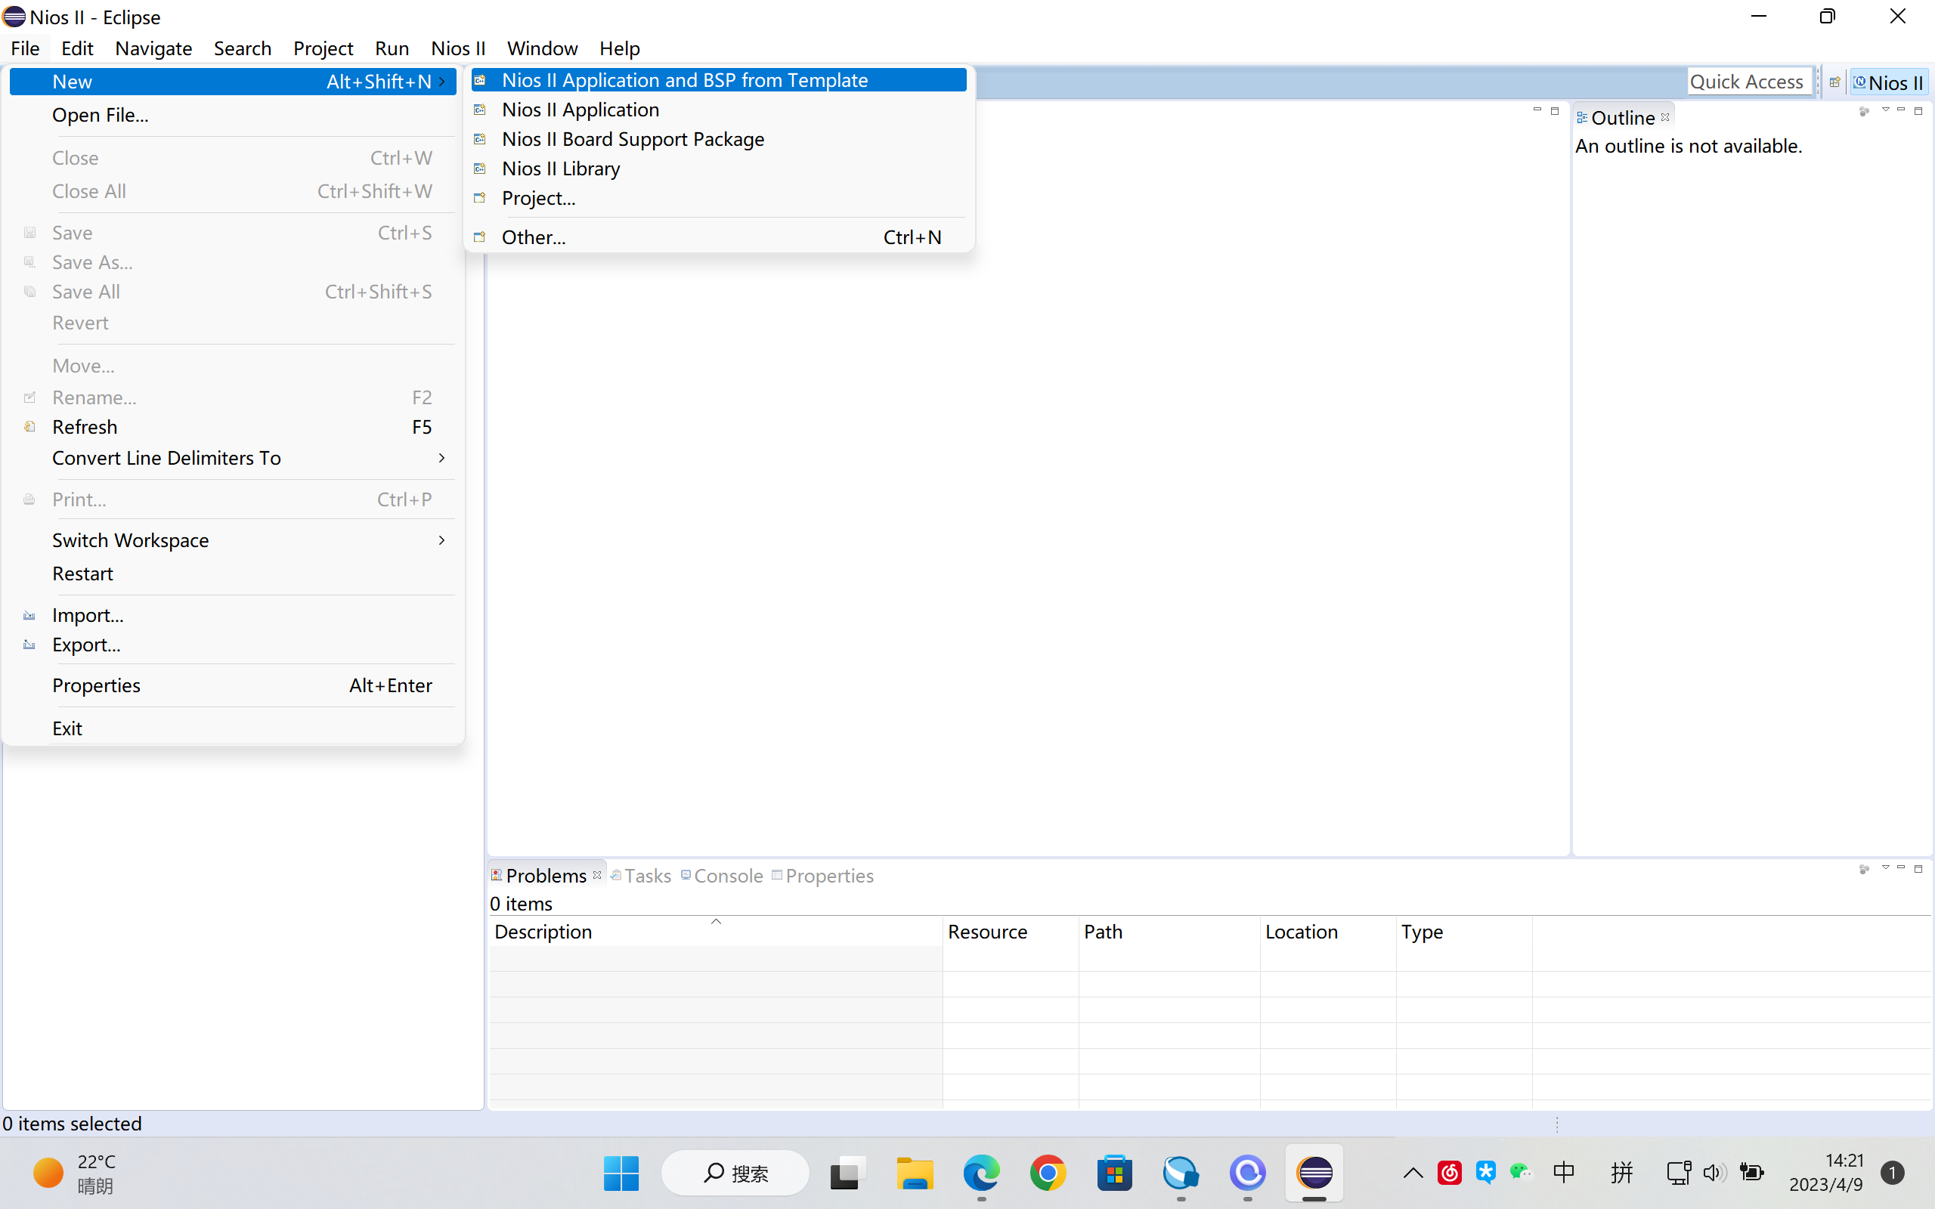Click the Other creation option icon
The image size is (1935, 1209).
[481, 237]
